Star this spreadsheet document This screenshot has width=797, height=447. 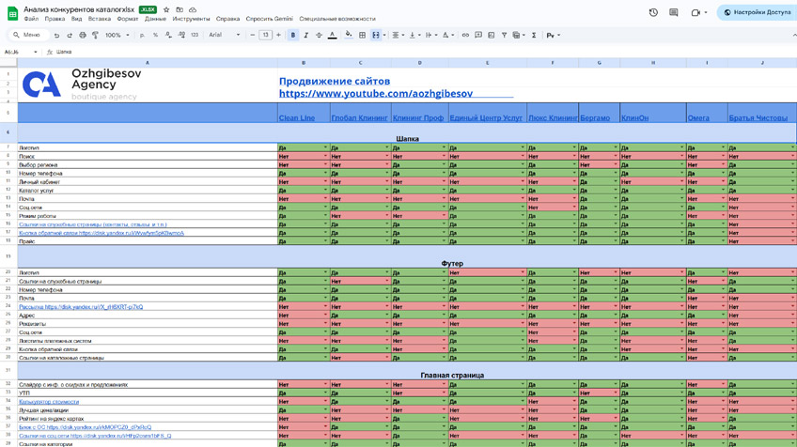click(x=166, y=9)
